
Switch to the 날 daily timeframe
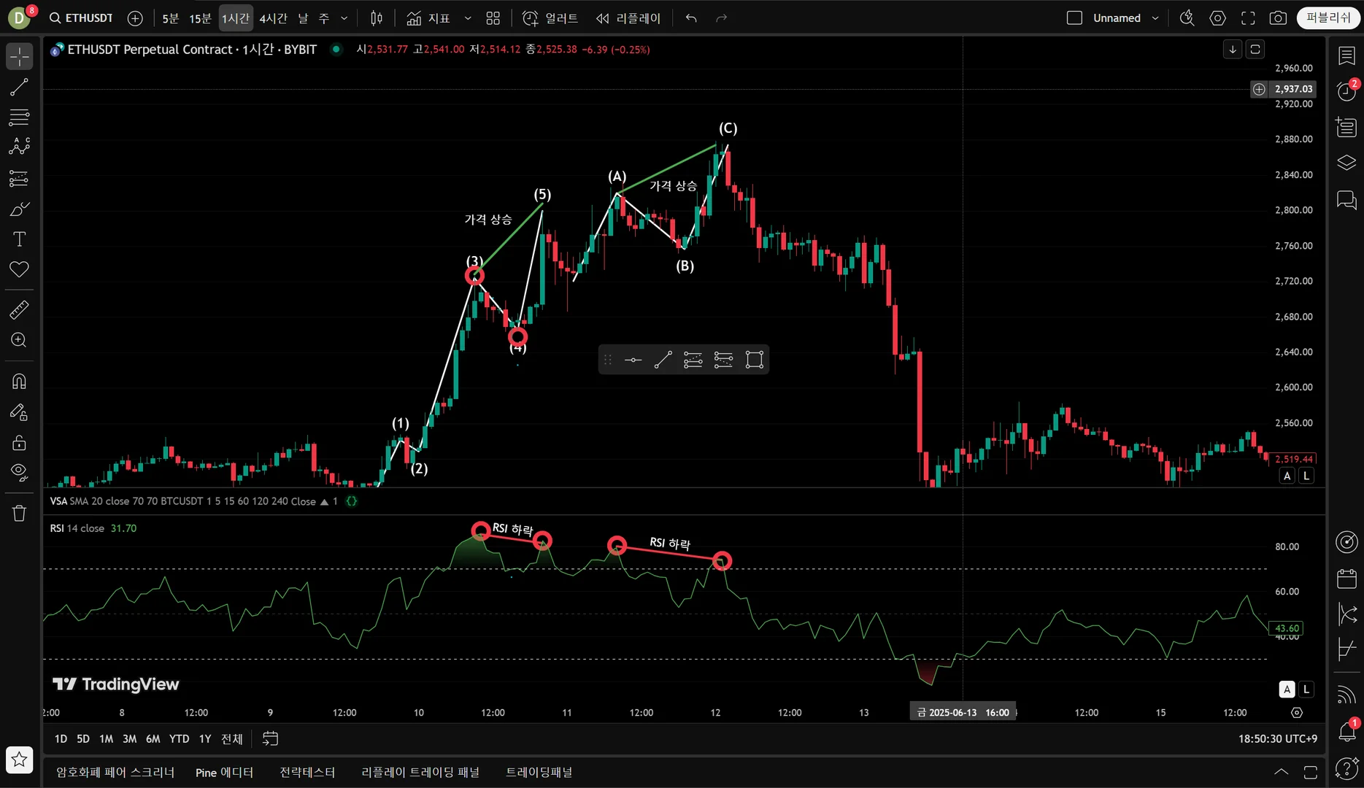click(x=304, y=18)
